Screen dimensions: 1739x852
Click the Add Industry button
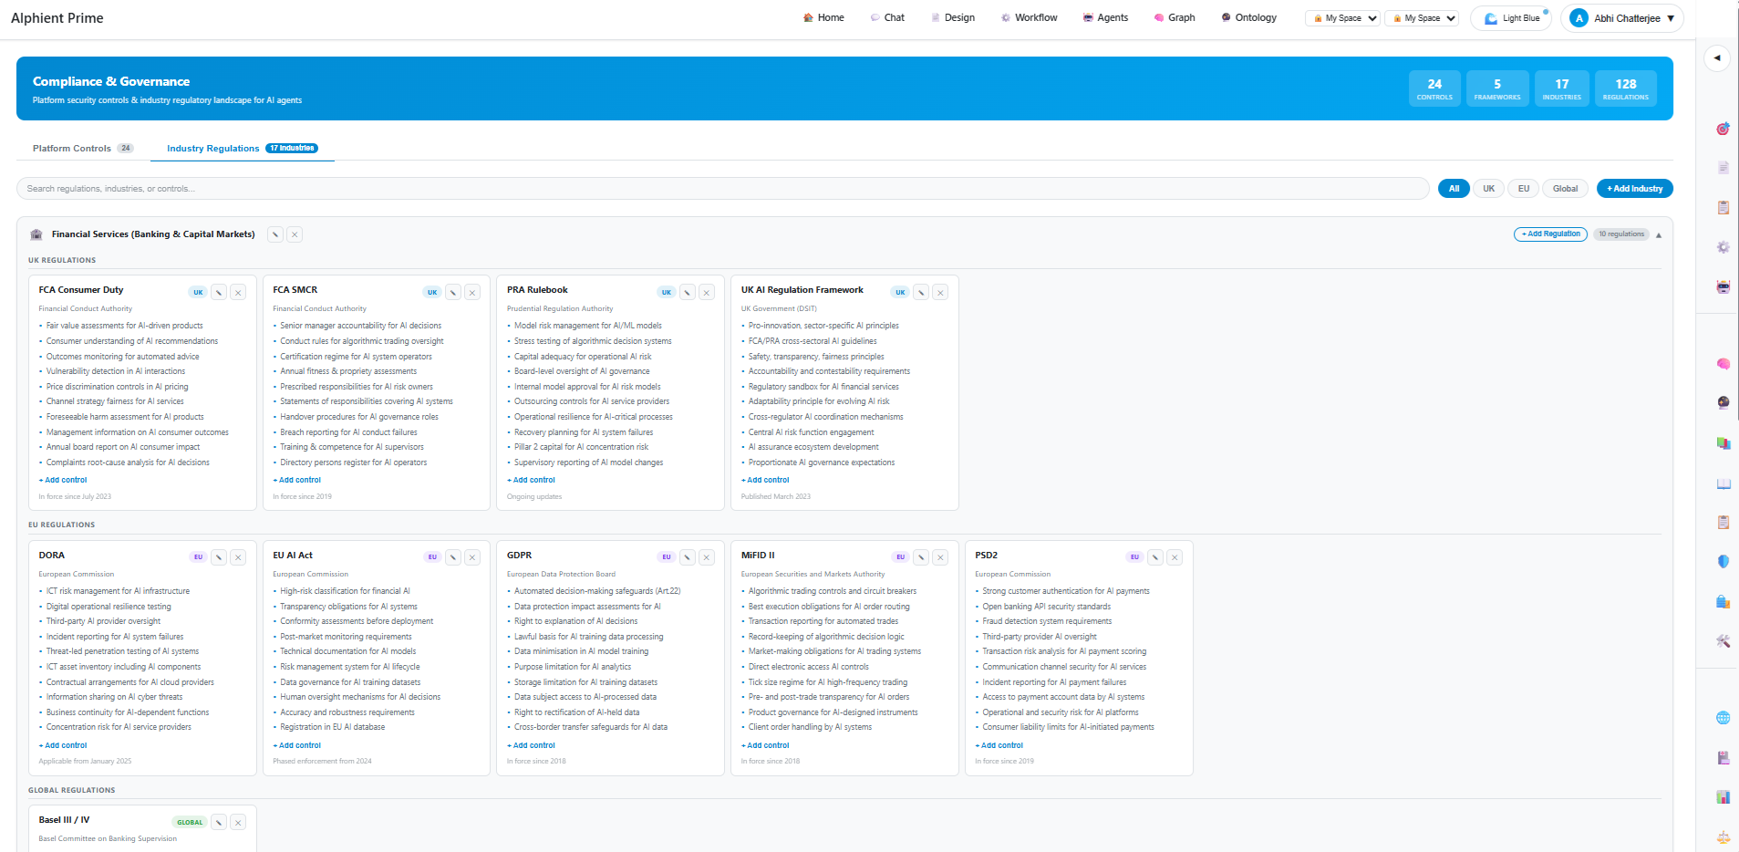(x=1634, y=189)
